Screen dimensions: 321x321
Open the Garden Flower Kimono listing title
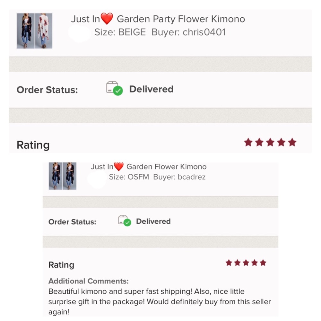point(166,167)
